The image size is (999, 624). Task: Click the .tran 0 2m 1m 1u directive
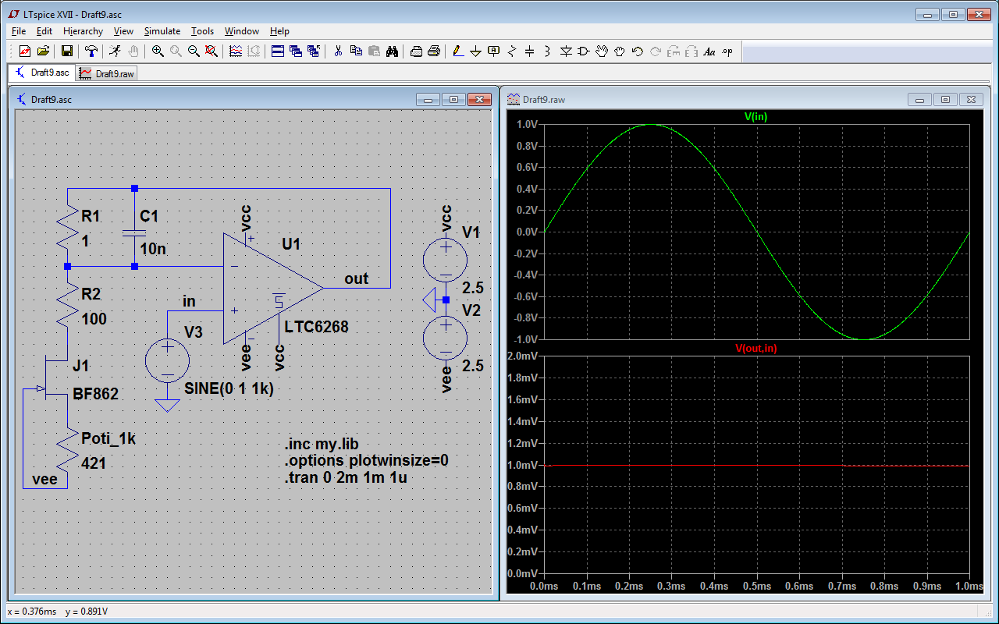(x=347, y=477)
